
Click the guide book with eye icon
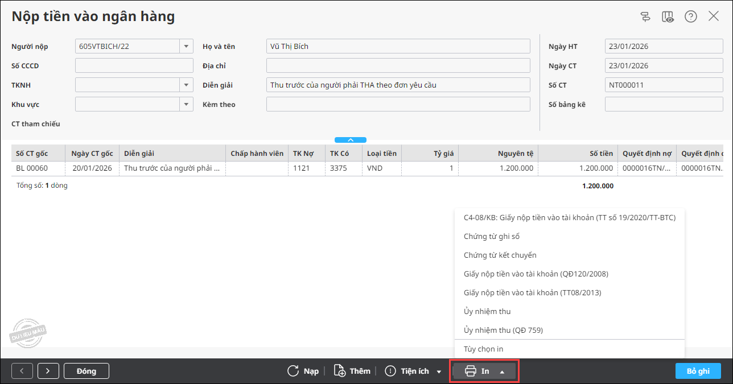[668, 16]
